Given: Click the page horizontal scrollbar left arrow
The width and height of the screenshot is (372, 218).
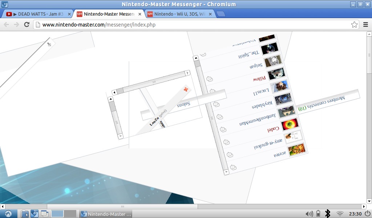Looking at the screenshot, I should click(x=3, y=206).
